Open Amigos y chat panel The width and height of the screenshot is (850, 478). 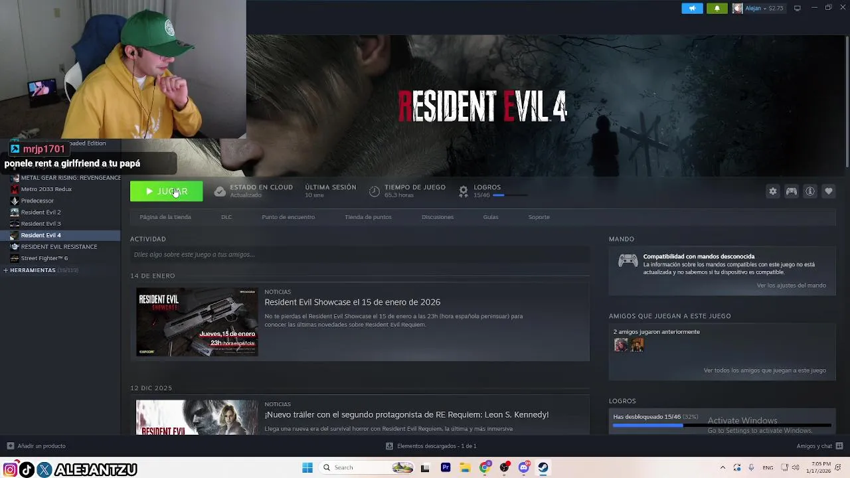click(x=819, y=446)
